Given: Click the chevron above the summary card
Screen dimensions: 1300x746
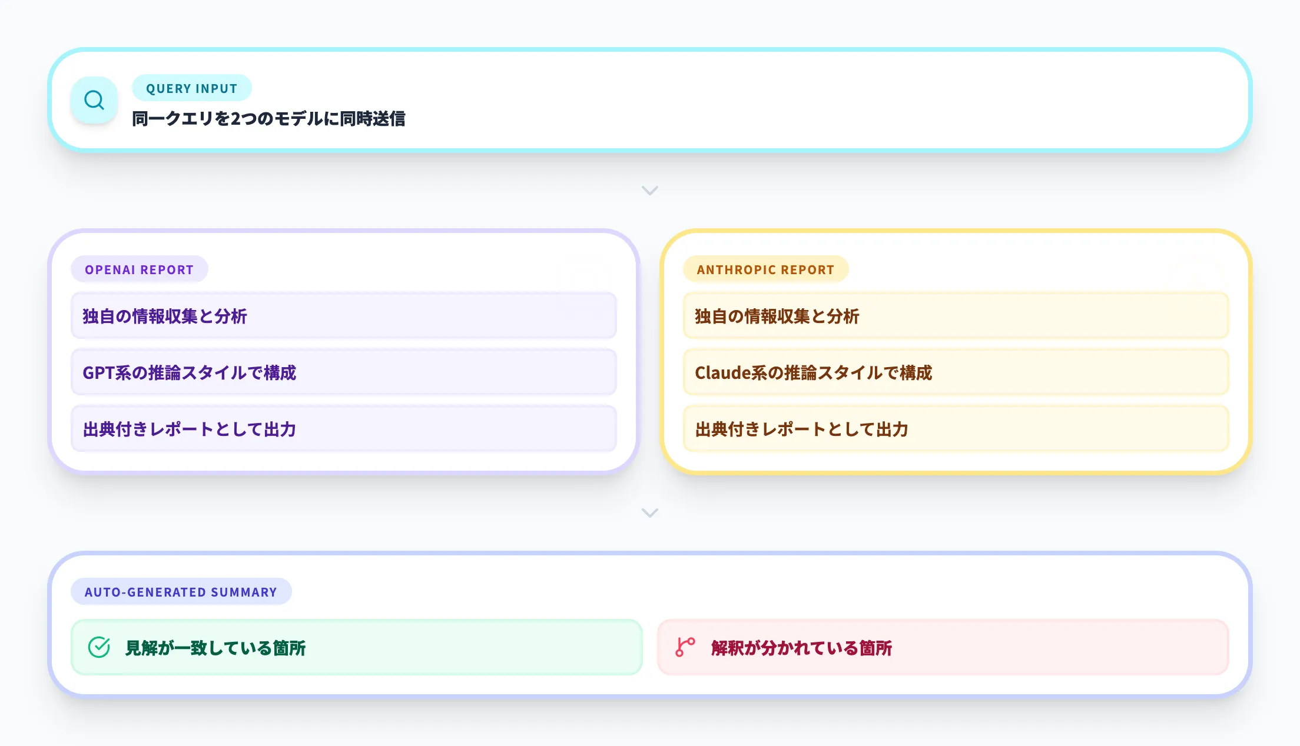Looking at the screenshot, I should tap(649, 513).
